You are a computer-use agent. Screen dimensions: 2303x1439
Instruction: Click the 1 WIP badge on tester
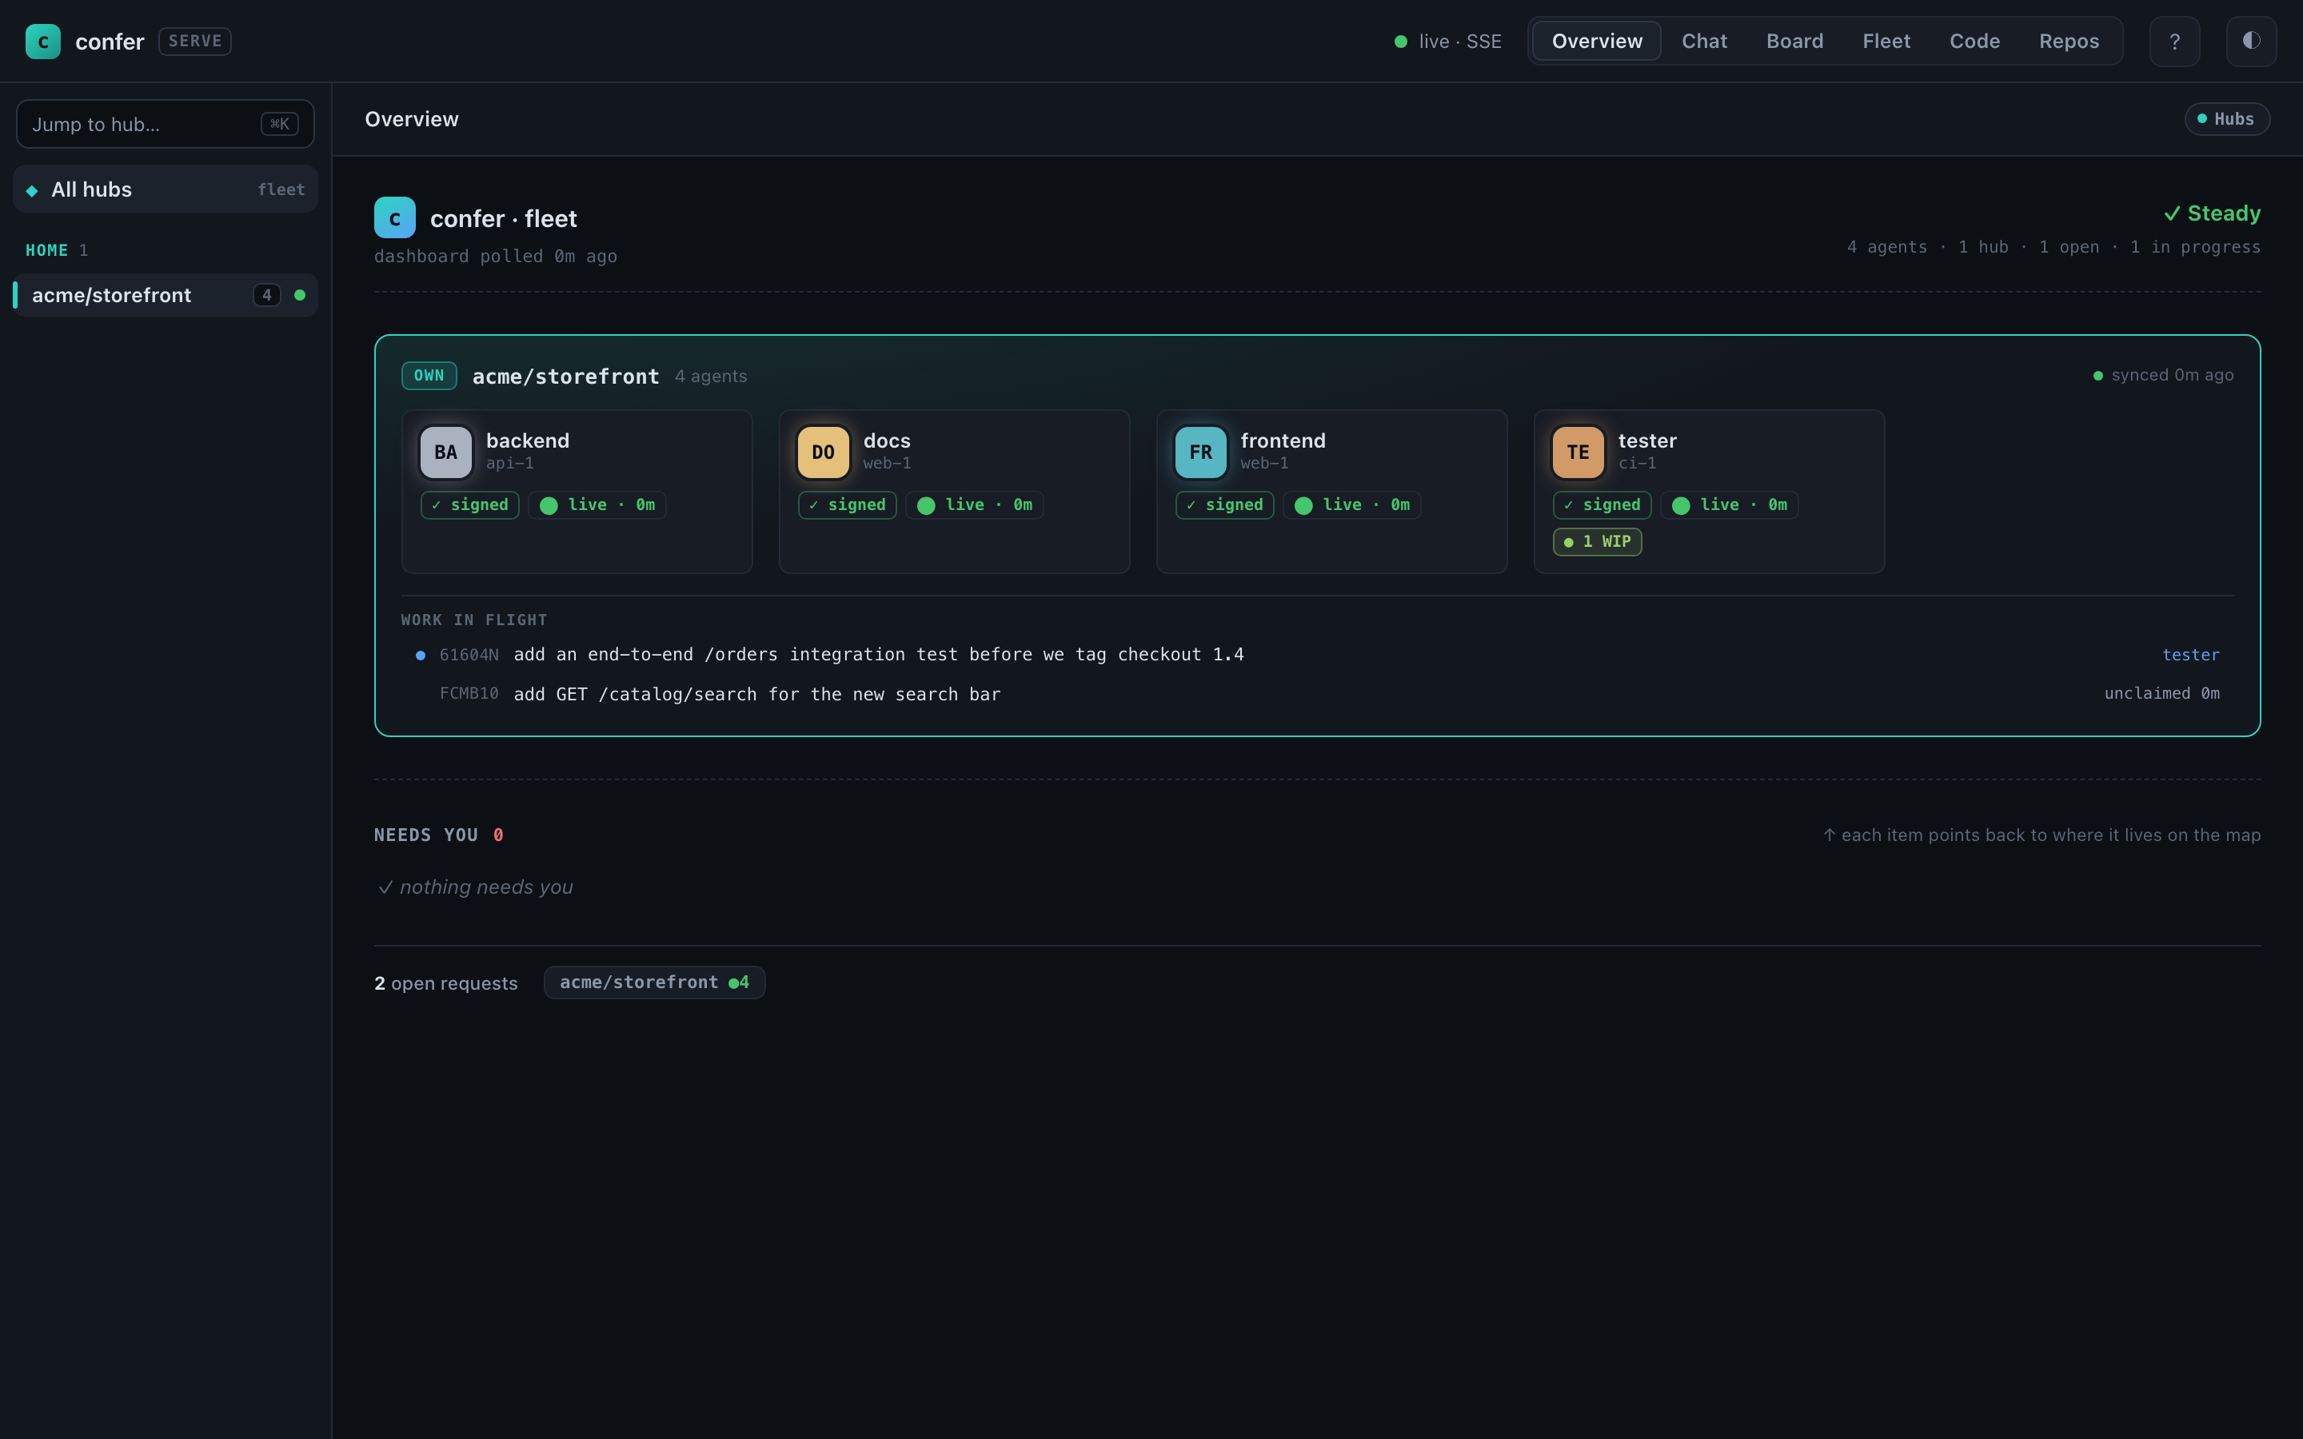(1597, 541)
